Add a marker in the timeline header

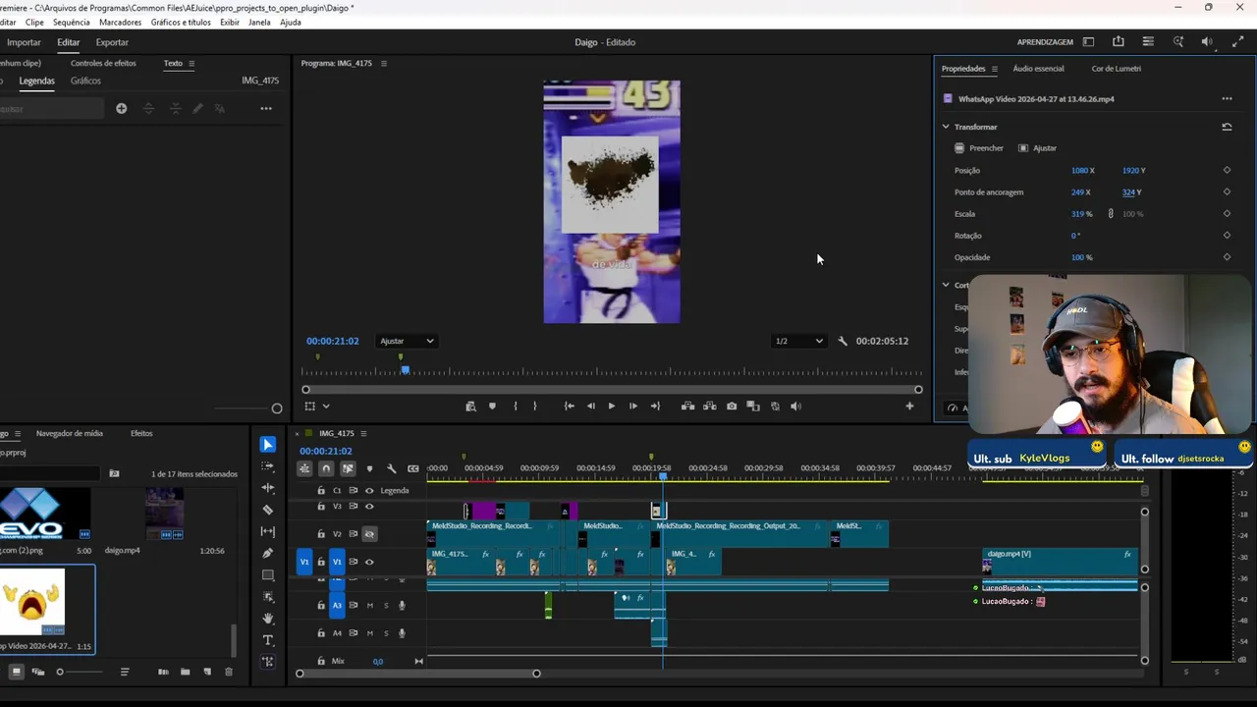pos(369,468)
